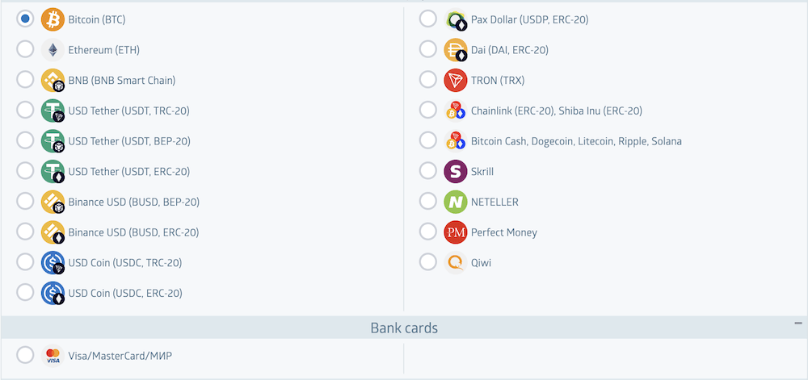Click the Perfect Money PM logo icon
This screenshot has height=380, width=808.
click(x=456, y=232)
